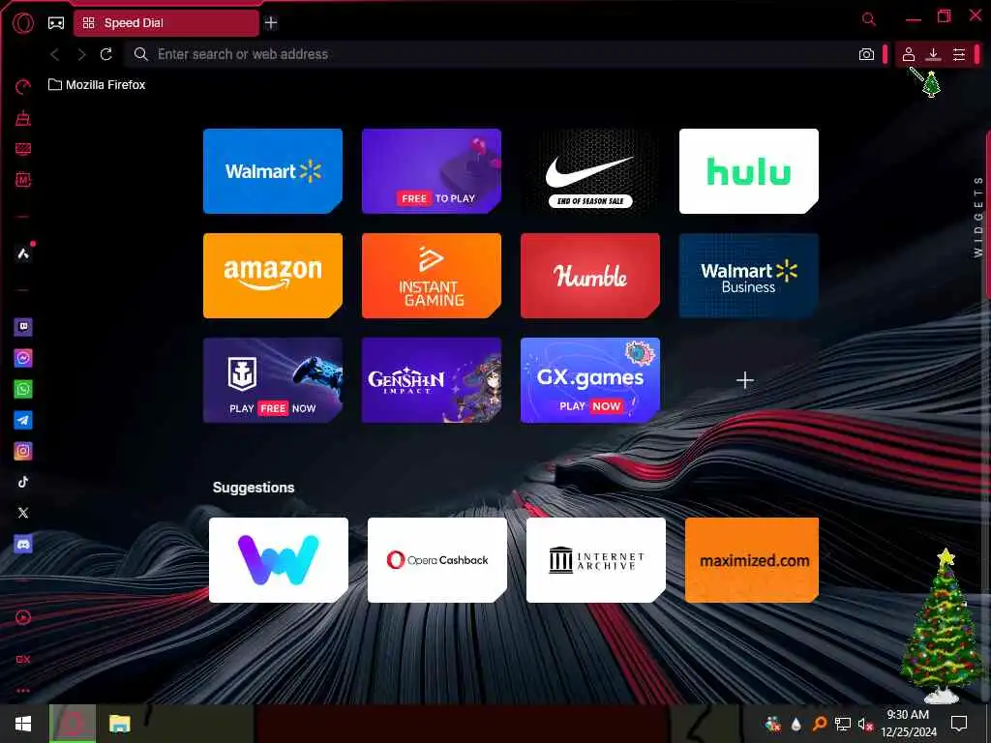This screenshot has width=991, height=743.
Task: Open the search tabs magnifier icon
Action: (869, 19)
